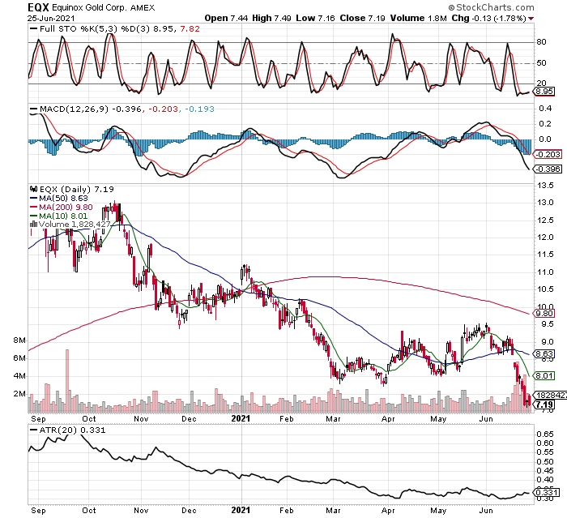This screenshot has height=518, width=567.
Task: Click the 2021 label on price chart axis
Action: [x=241, y=418]
